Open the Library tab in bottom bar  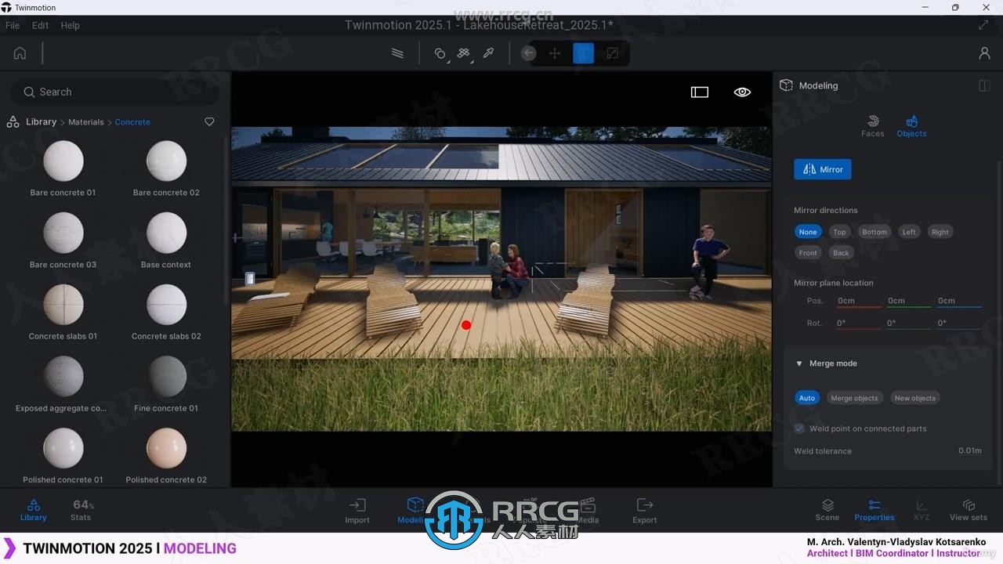[33, 510]
